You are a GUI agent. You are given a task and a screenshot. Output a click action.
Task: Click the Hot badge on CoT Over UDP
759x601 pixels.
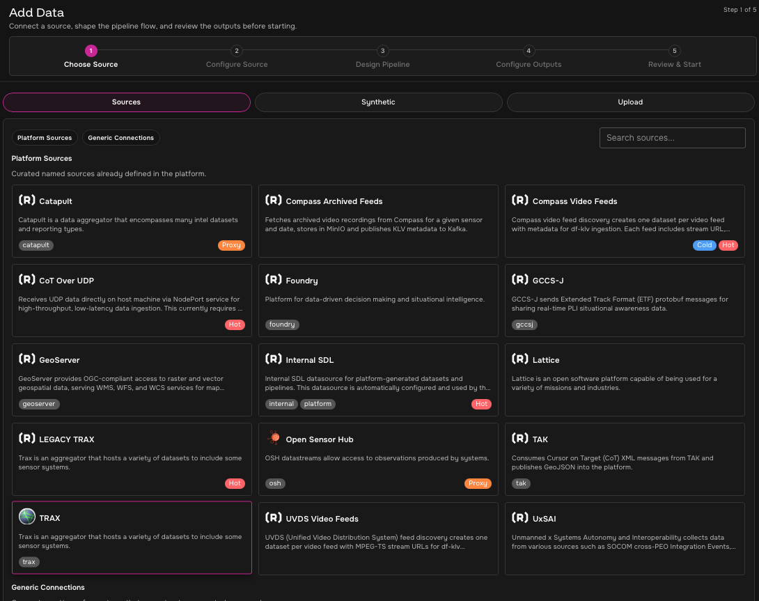(235, 325)
